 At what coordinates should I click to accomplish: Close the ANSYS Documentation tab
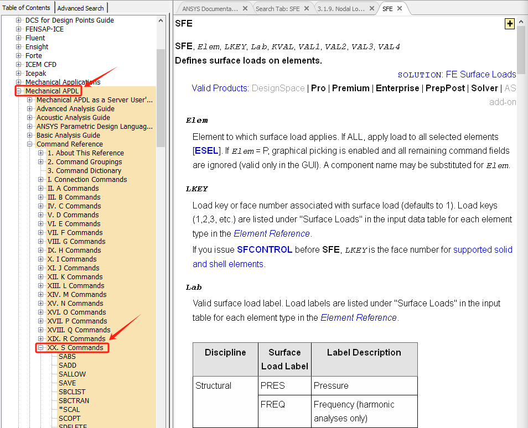tap(245, 8)
